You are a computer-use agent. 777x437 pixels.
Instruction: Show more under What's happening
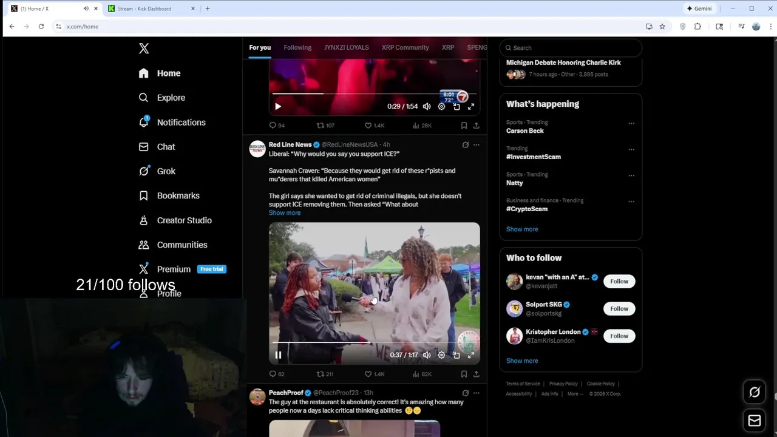(x=522, y=229)
